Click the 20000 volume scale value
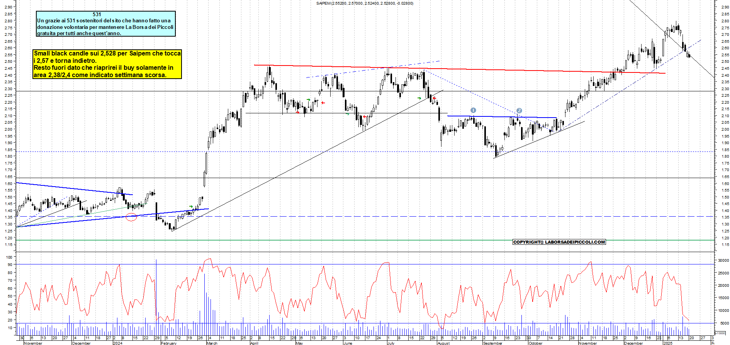This screenshot has height=345, width=730. [x=723, y=286]
